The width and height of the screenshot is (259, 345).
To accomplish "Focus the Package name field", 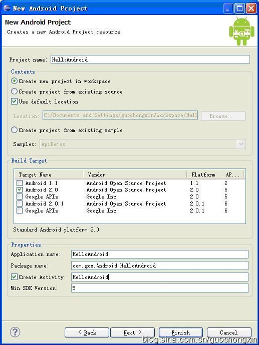I will 160,265.
